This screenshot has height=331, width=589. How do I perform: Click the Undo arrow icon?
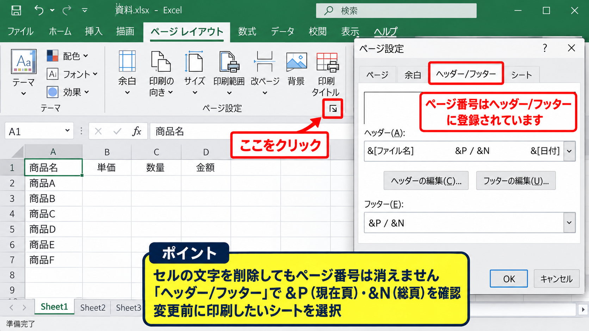pos(39,11)
